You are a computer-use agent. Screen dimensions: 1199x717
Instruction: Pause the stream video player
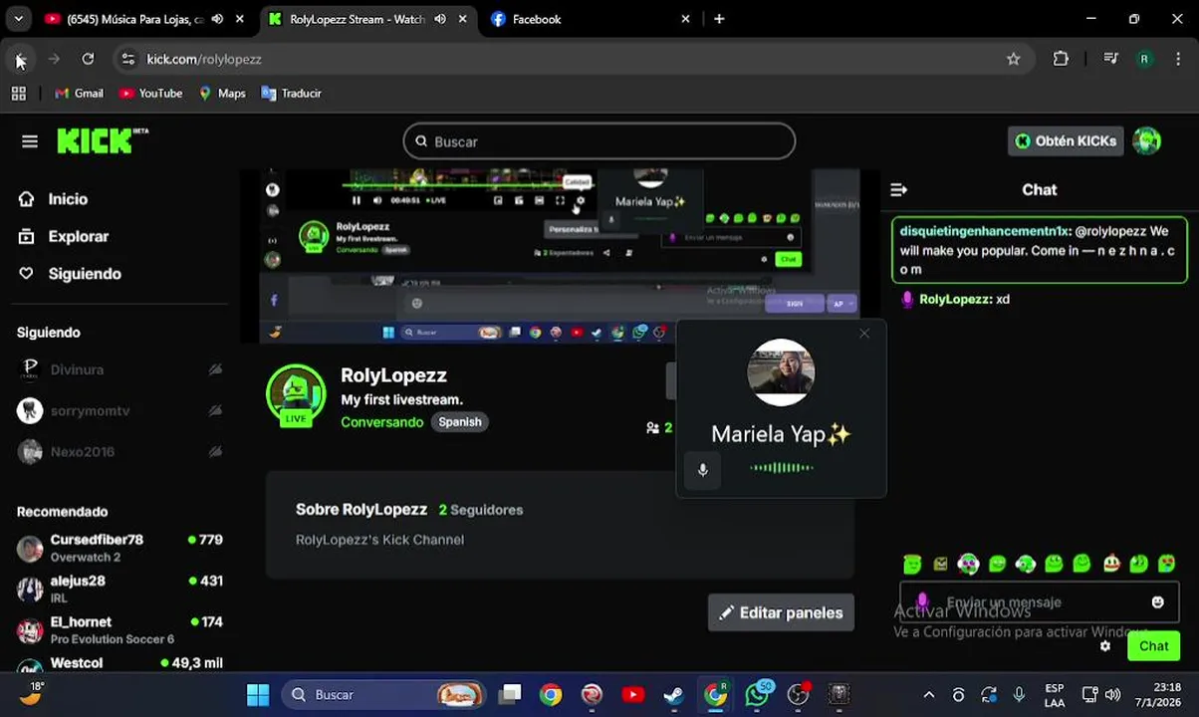tap(357, 200)
